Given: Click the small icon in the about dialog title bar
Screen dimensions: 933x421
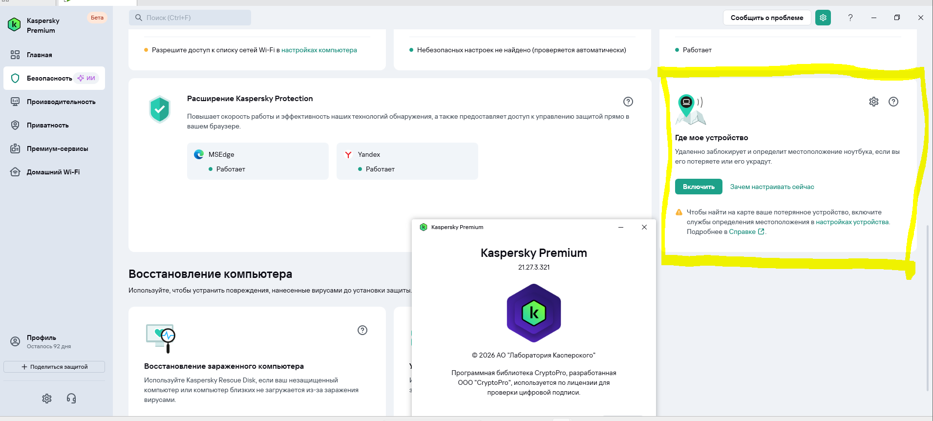Looking at the screenshot, I should [424, 227].
